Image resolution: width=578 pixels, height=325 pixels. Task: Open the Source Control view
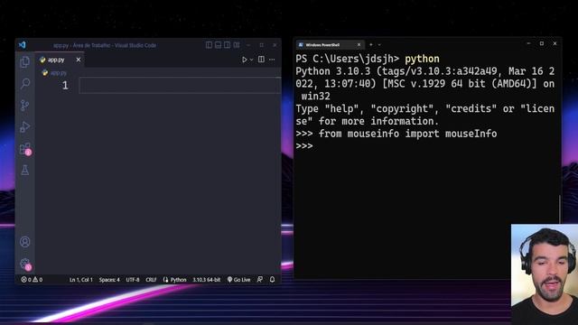[24, 106]
